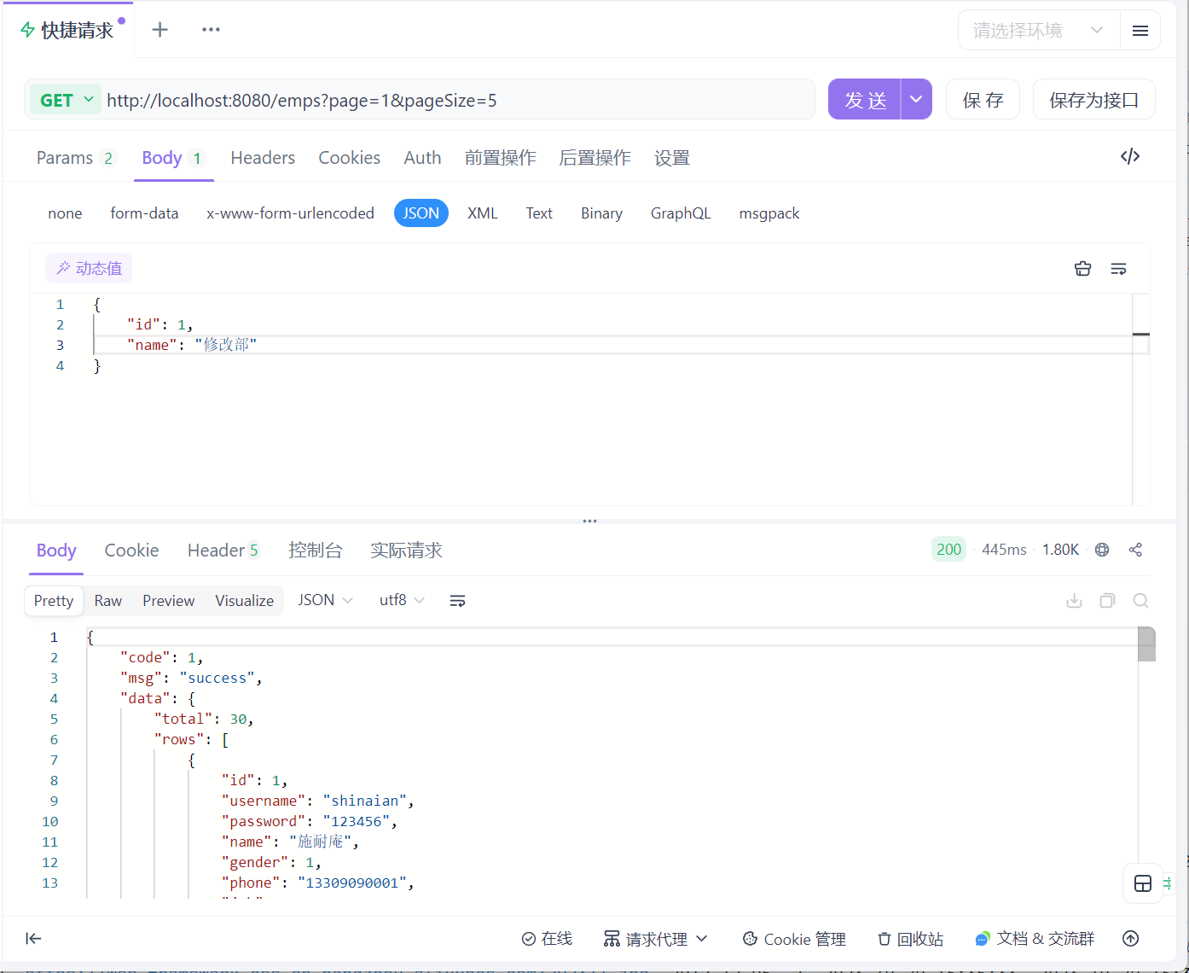The image size is (1189, 973).
Task: Toggle word wrap in response body viewer
Action: pos(457,601)
